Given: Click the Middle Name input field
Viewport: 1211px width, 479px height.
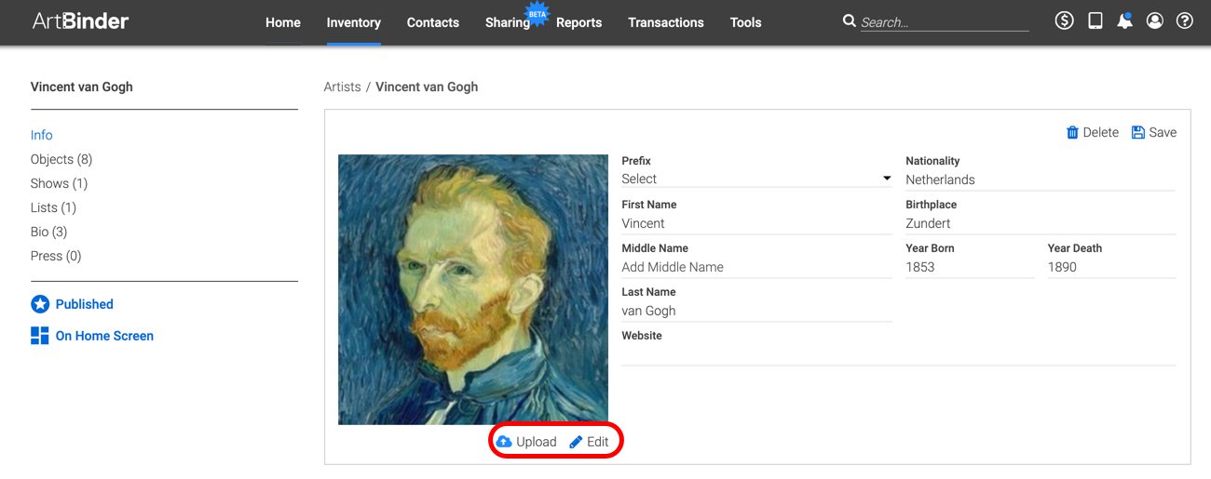Looking at the screenshot, I should tap(756, 267).
